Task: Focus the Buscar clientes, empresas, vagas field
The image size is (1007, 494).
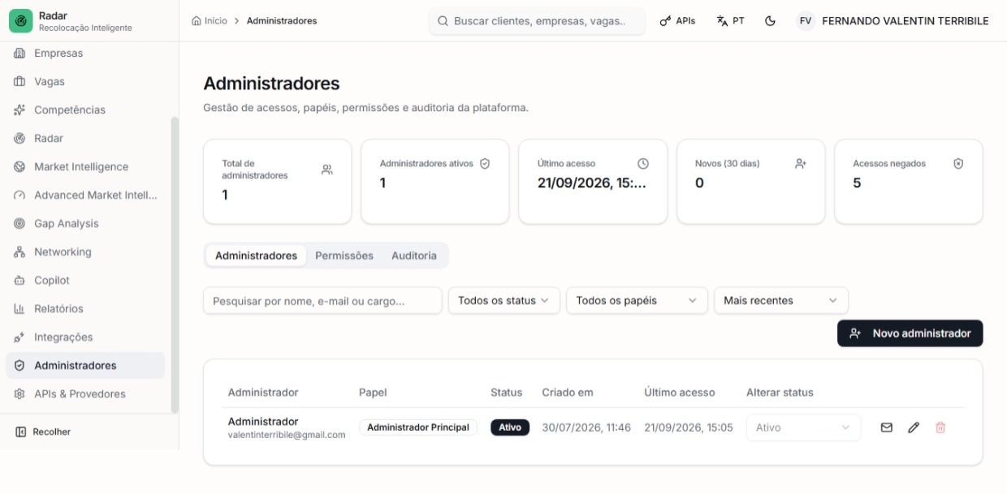Action: pos(538,21)
